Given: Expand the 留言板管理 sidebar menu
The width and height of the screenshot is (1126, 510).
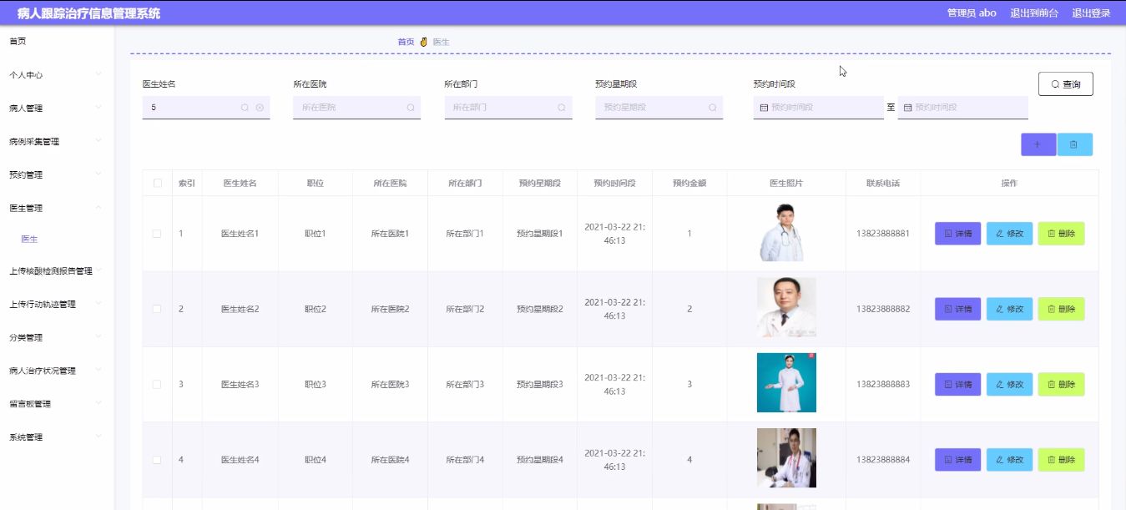Looking at the screenshot, I should [x=57, y=403].
